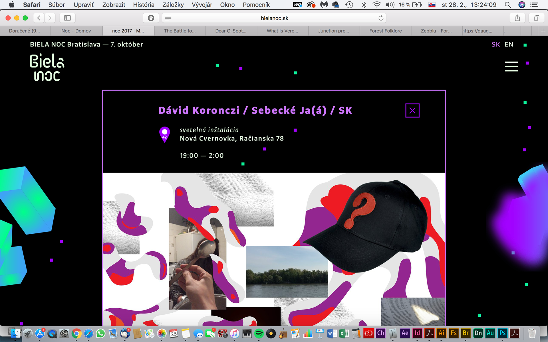Go back to the previous page
Screen dimensions: 548x342
coord(39,18)
